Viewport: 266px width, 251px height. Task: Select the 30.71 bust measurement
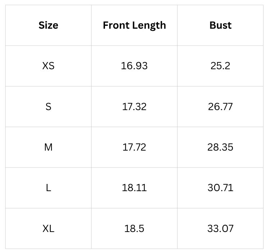(x=220, y=188)
